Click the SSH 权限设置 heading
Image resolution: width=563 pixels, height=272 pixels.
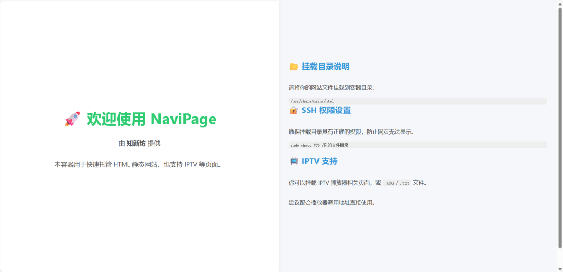tap(326, 110)
